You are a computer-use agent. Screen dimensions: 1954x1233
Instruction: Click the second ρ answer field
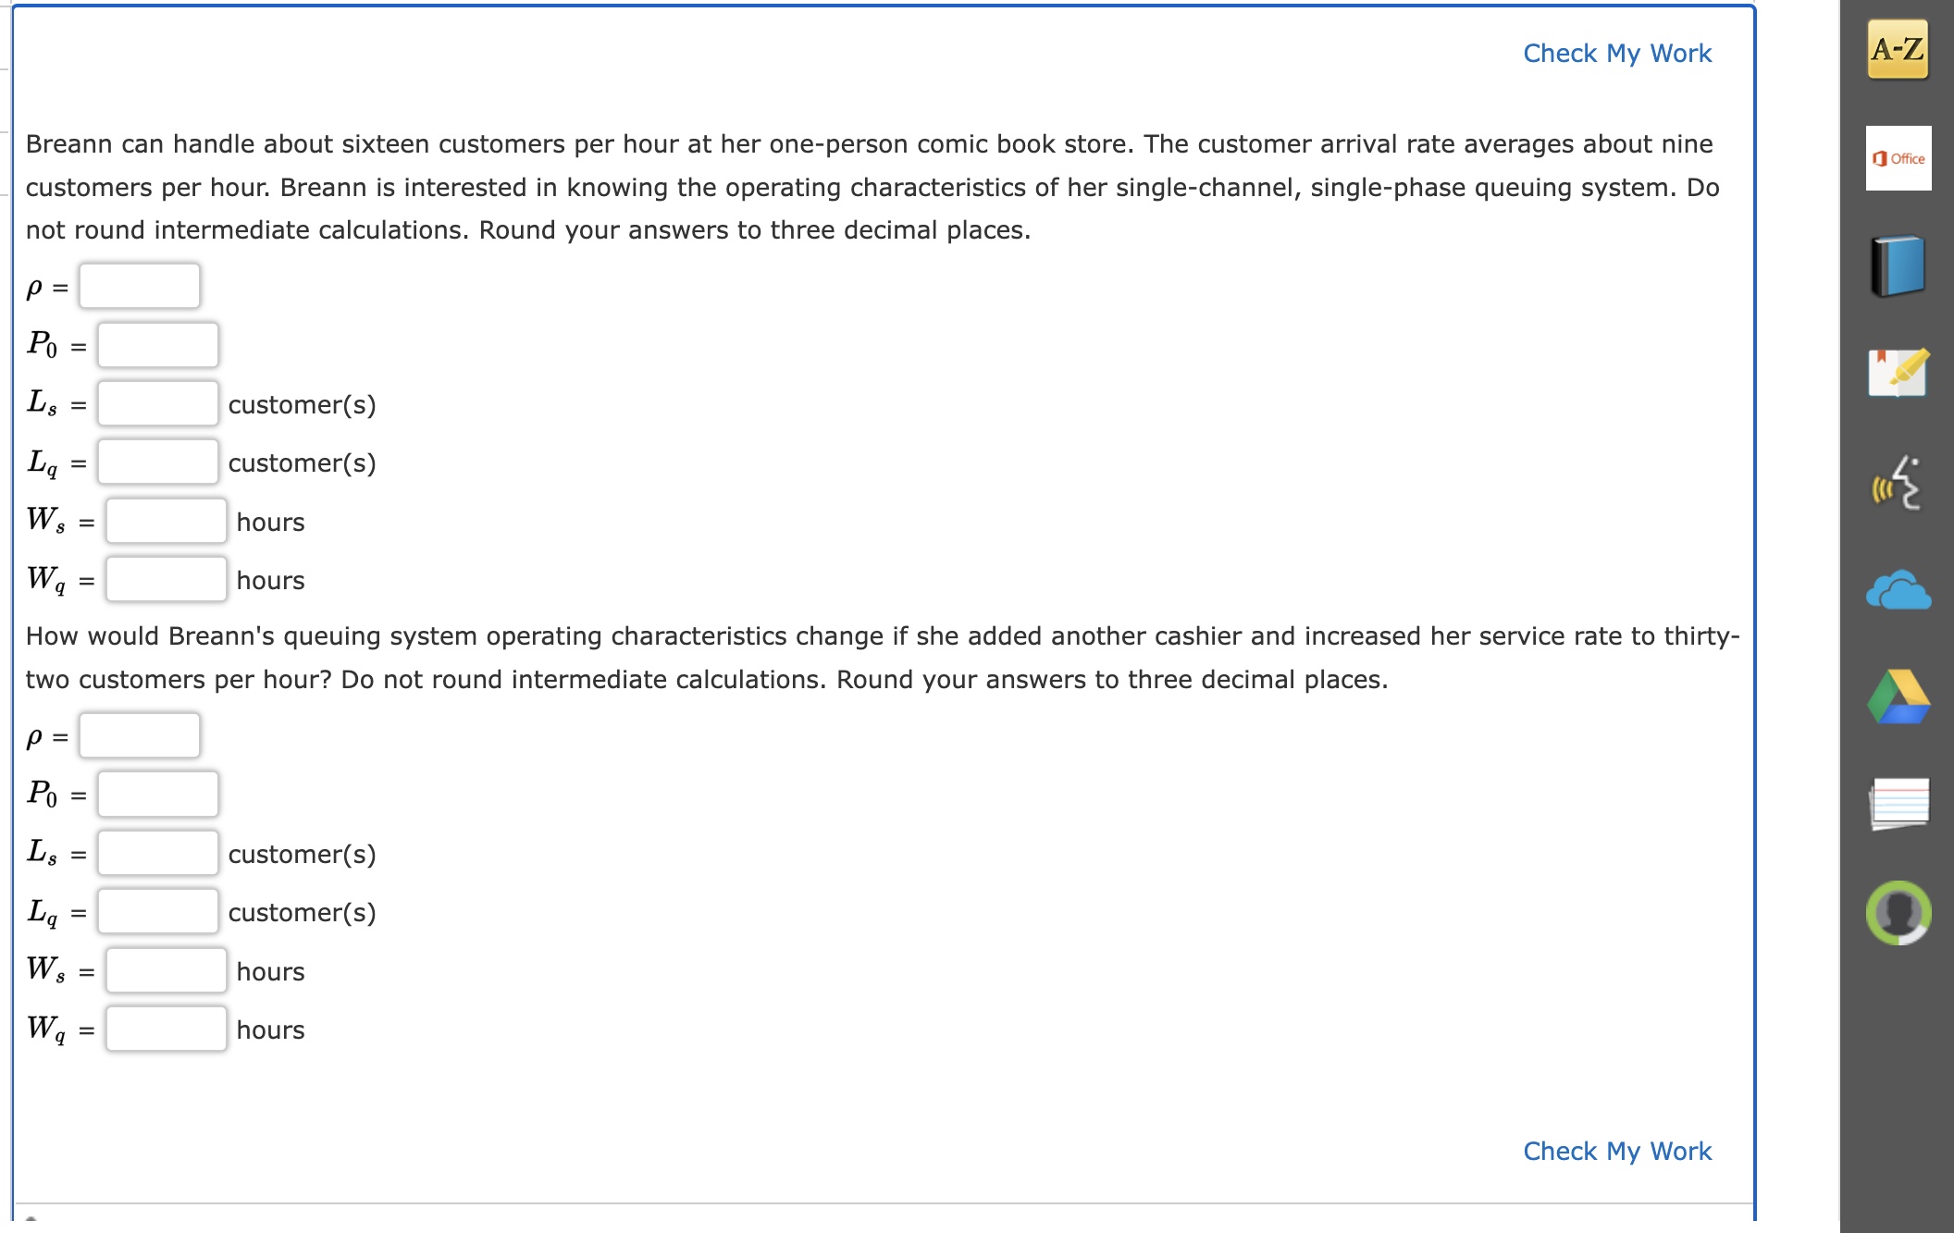(x=139, y=735)
